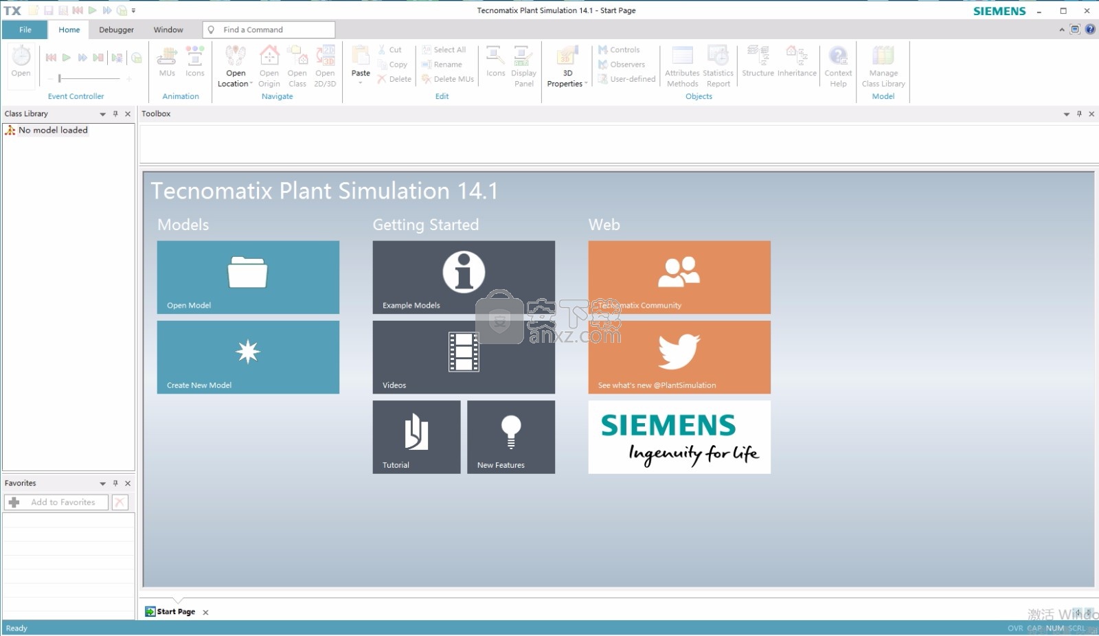This screenshot has width=1099, height=636.
Task: Click the Open Model tile
Action: (248, 277)
